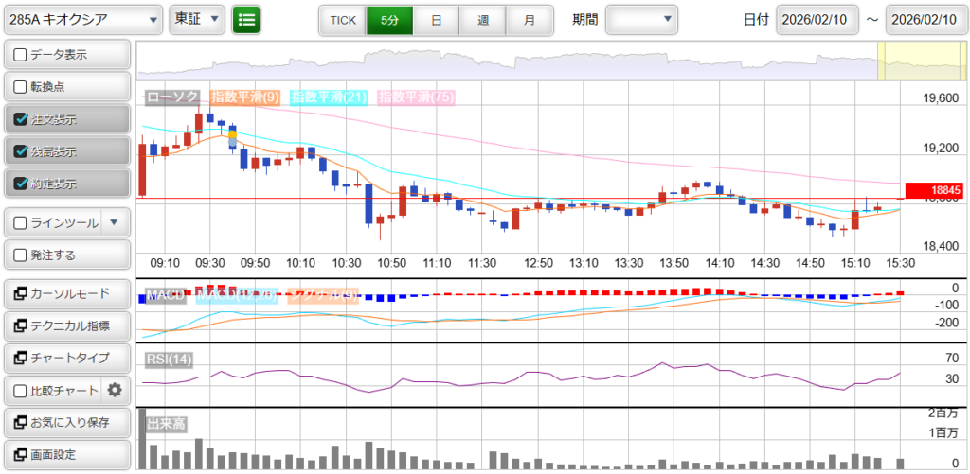Expand the ラインツール dropdown arrow
970x474 pixels.
point(114,223)
